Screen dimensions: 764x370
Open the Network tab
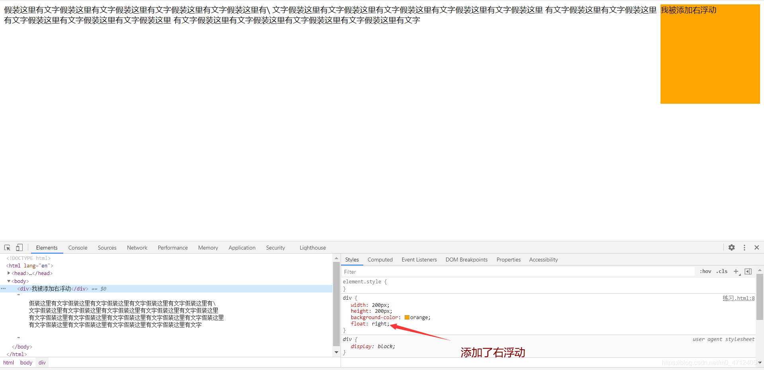(137, 248)
